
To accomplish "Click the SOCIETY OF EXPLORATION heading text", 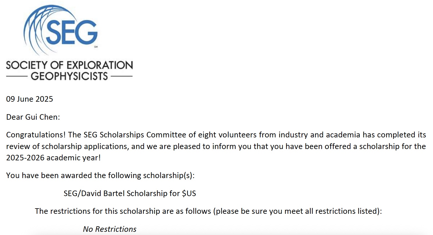I will 69,65.
